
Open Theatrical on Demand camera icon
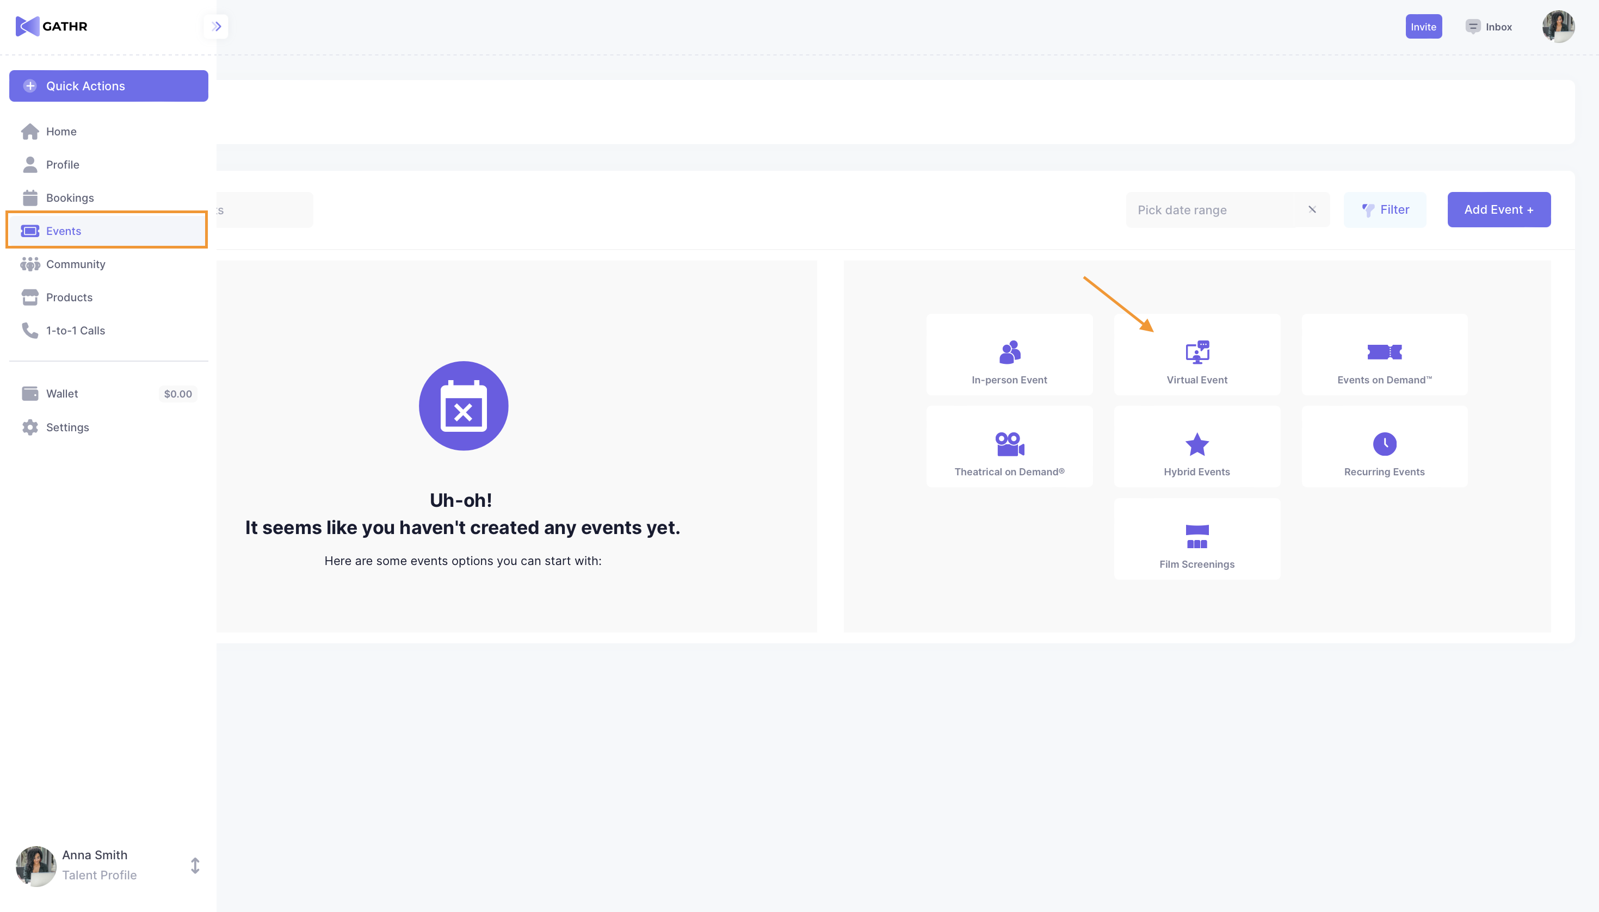(x=1009, y=444)
